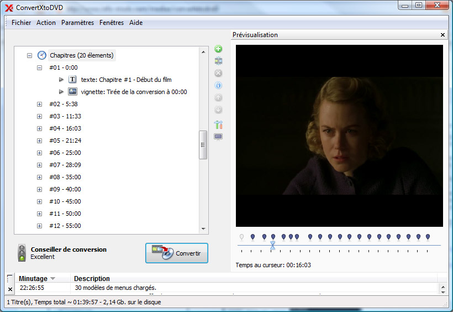Click the chapter tree scrollbar thumb

point(203,145)
